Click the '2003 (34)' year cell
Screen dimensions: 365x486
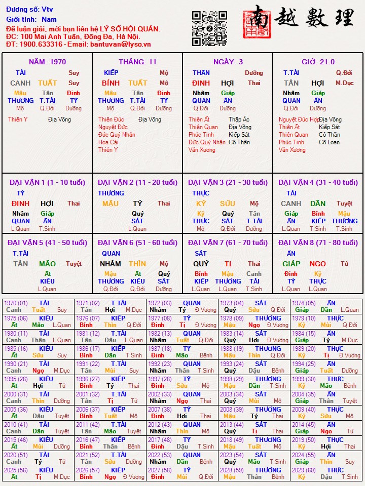coord(254,398)
